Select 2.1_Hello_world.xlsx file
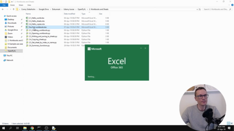This screenshot has width=234, height=131. 37,18
